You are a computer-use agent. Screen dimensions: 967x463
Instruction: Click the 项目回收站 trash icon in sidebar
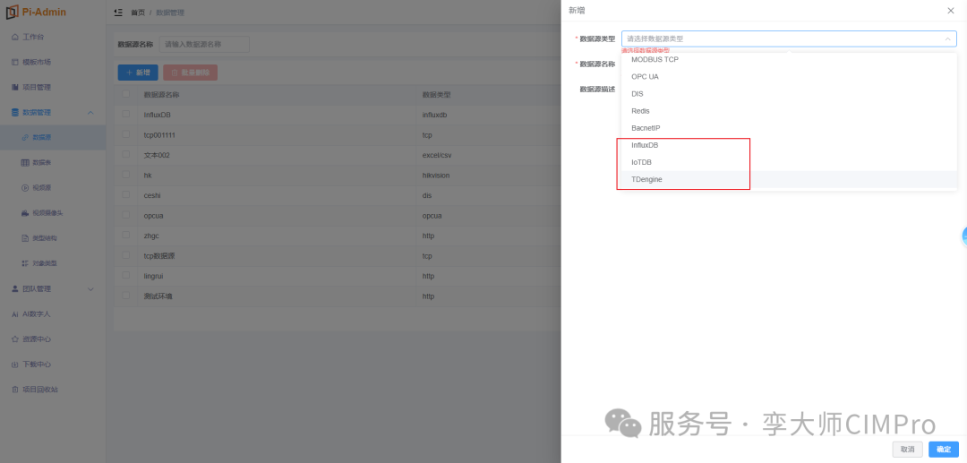(15, 390)
